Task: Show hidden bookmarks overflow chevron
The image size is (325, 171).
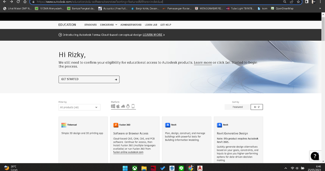Action: [x=320, y=8]
